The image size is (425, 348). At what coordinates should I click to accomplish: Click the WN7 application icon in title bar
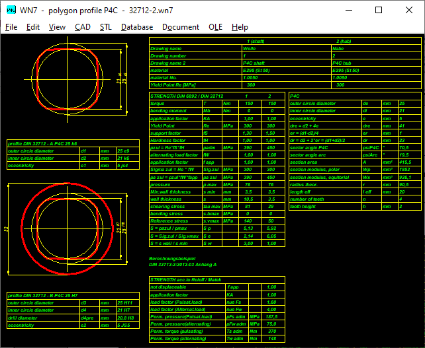(x=11, y=11)
